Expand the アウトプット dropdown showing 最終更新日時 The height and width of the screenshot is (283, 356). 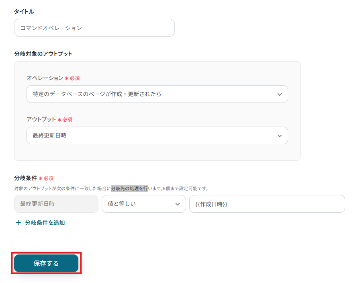pyautogui.click(x=153, y=136)
